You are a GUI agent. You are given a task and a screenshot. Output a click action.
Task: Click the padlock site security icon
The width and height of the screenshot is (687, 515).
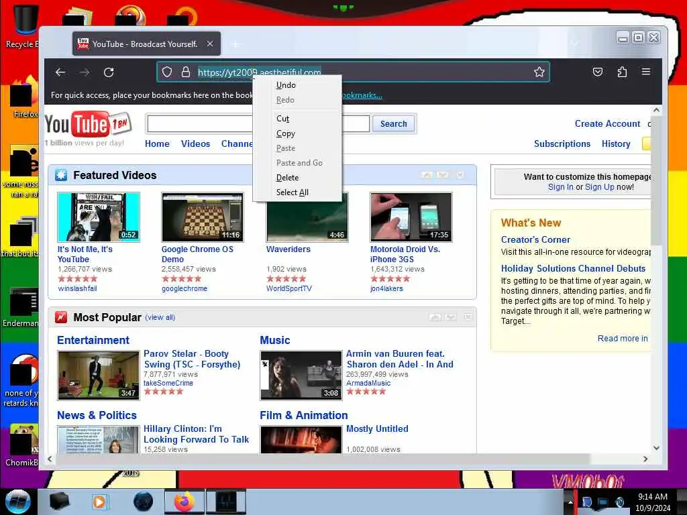click(186, 72)
